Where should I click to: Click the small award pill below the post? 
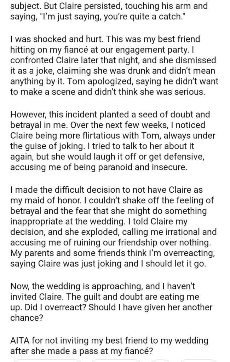coord(160,360)
